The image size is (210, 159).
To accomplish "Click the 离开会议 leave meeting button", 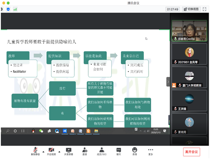I will coord(191,152).
